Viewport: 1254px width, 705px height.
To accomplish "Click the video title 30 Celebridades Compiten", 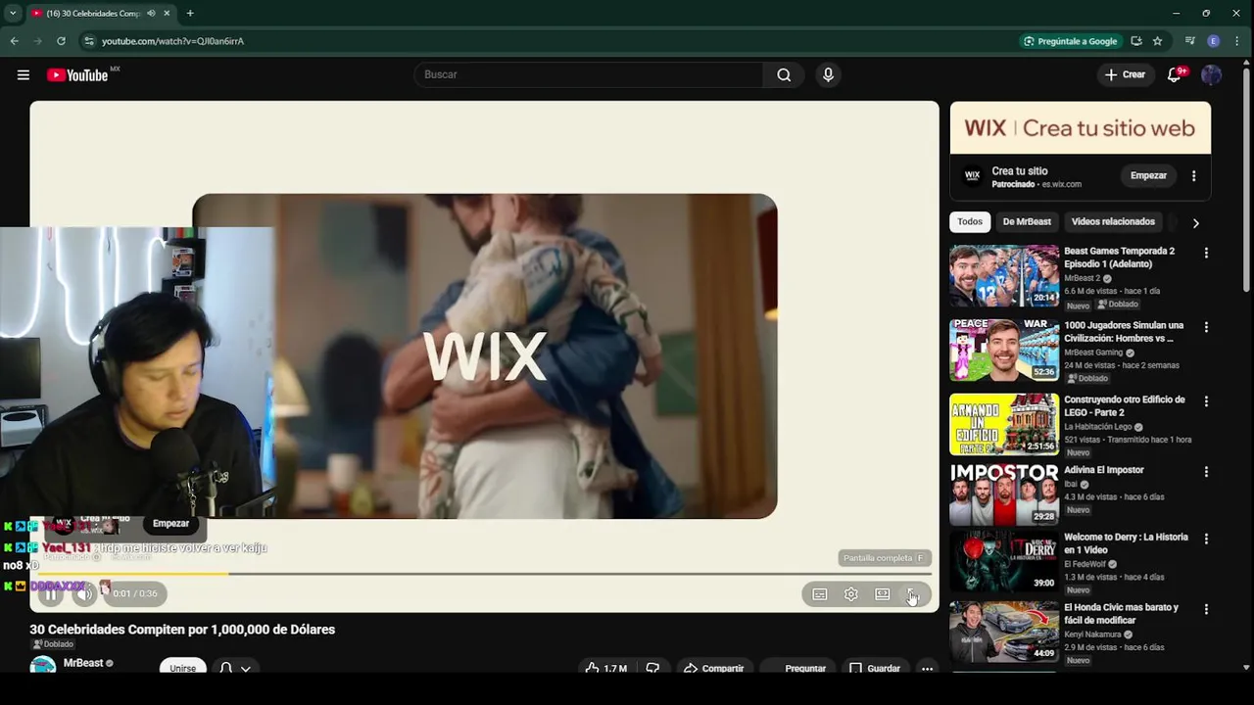I will [182, 630].
